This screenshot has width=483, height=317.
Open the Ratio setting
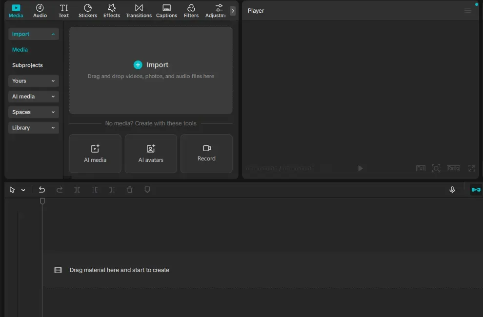453,168
